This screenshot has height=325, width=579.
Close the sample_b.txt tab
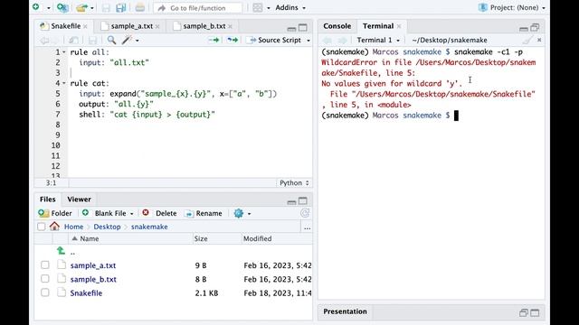click(x=230, y=26)
